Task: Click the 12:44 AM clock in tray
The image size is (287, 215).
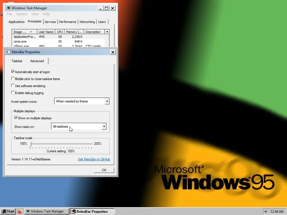Action: point(277,212)
